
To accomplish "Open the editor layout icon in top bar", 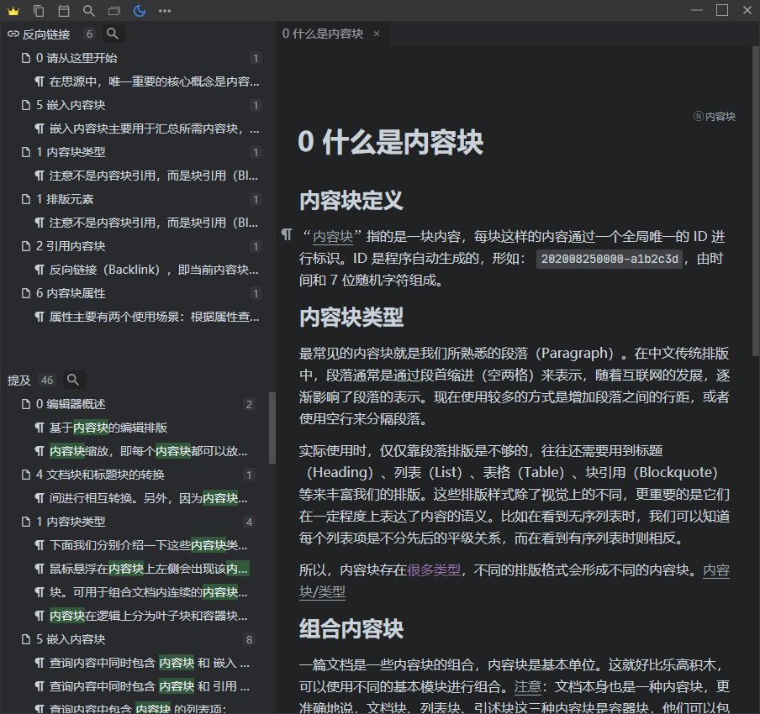I will point(113,11).
